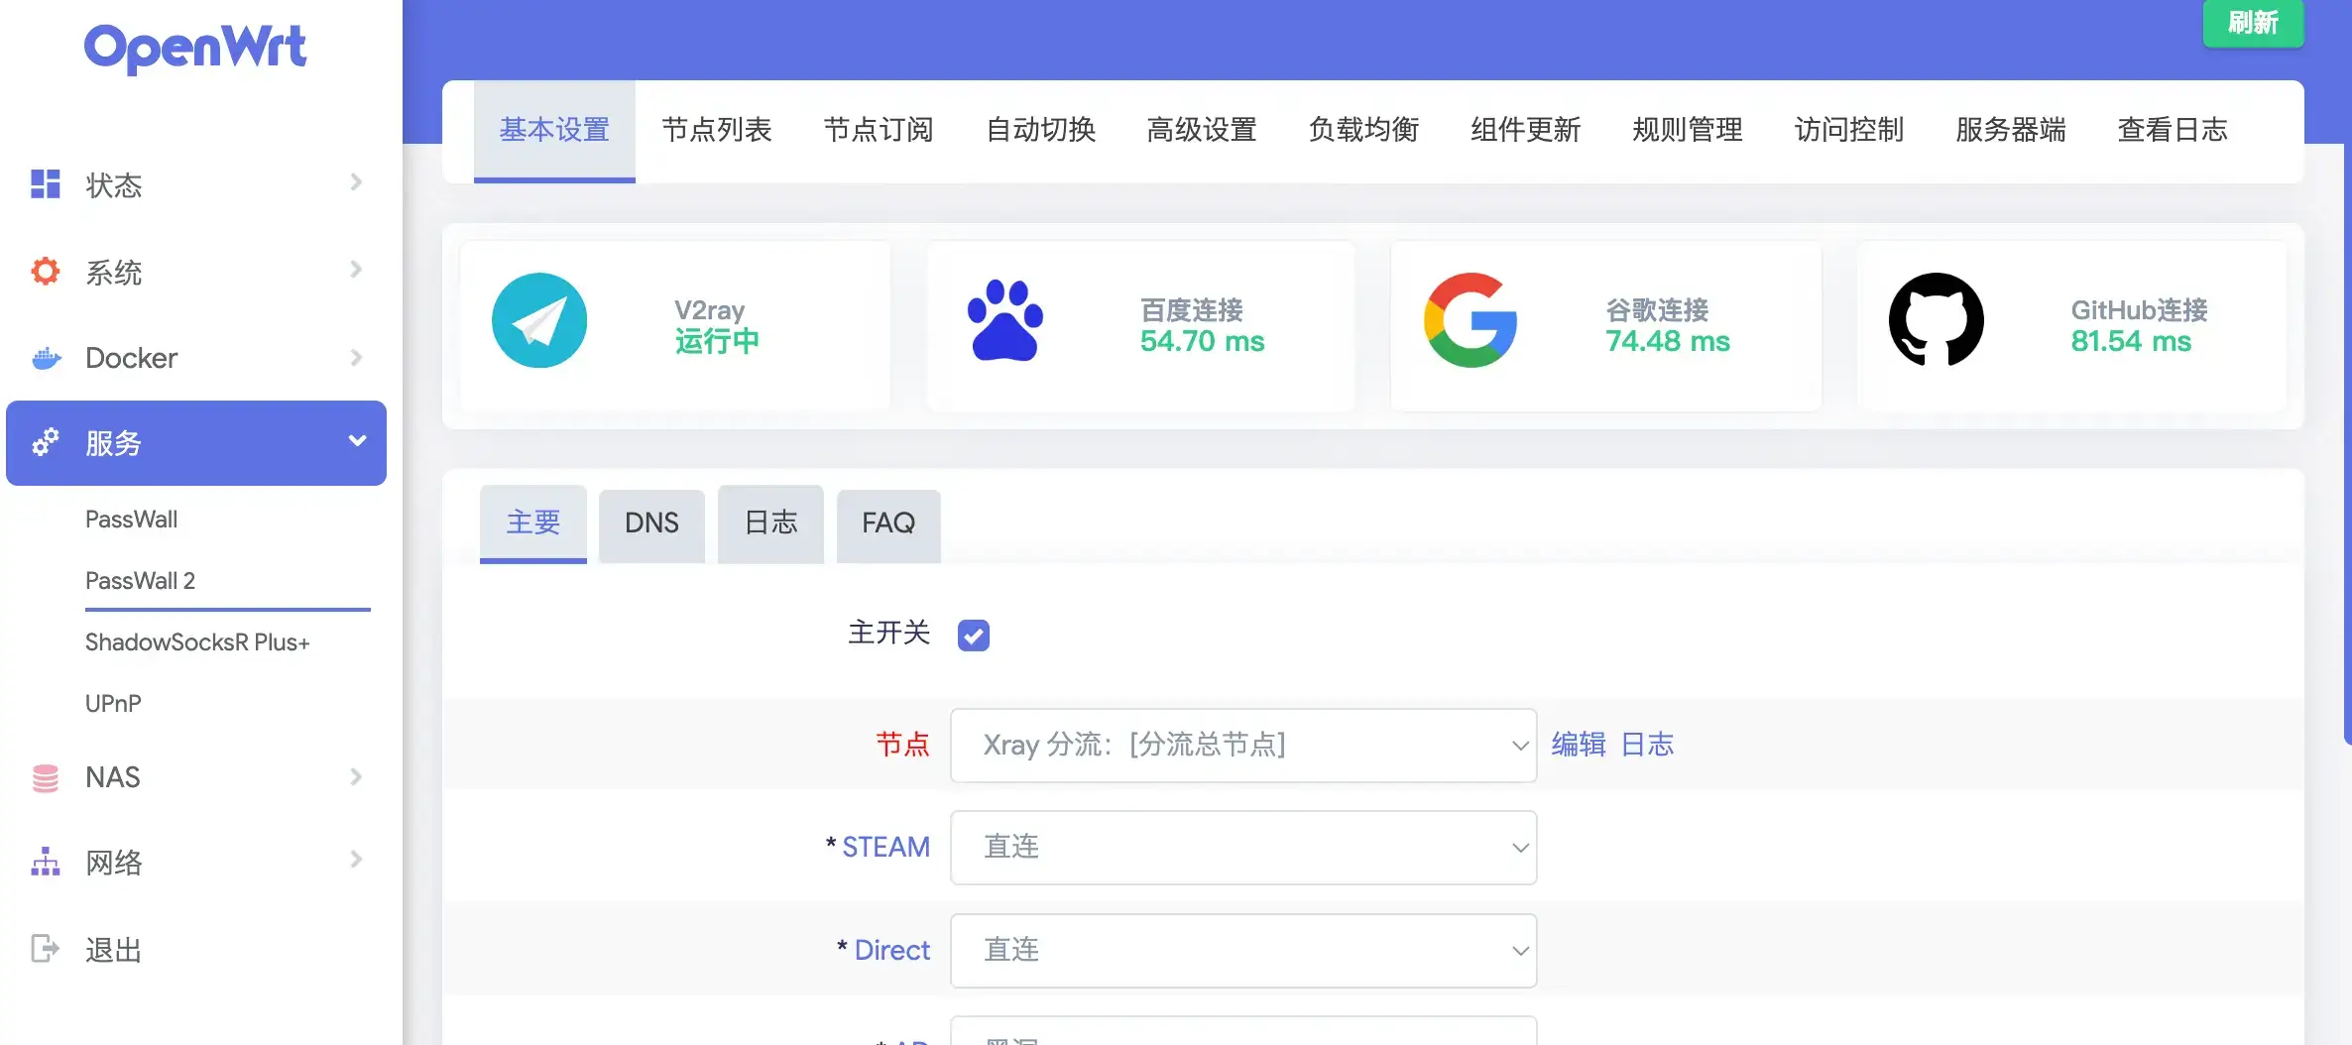
Task: Open the STEAM node dropdown
Action: (x=1243, y=848)
